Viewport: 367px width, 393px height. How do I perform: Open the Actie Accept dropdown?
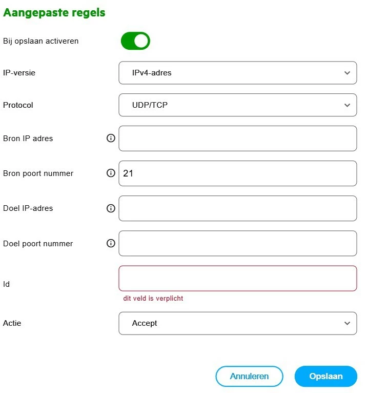click(x=237, y=323)
